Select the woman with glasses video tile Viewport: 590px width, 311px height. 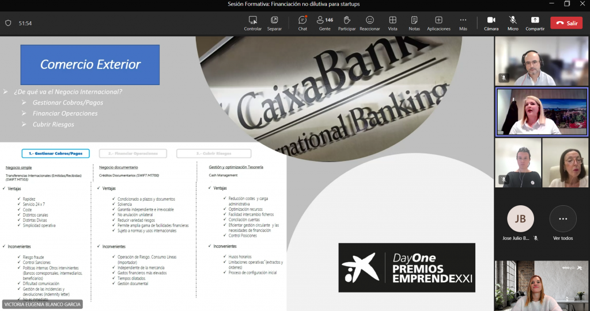pyautogui.click(x=566, y=163)
